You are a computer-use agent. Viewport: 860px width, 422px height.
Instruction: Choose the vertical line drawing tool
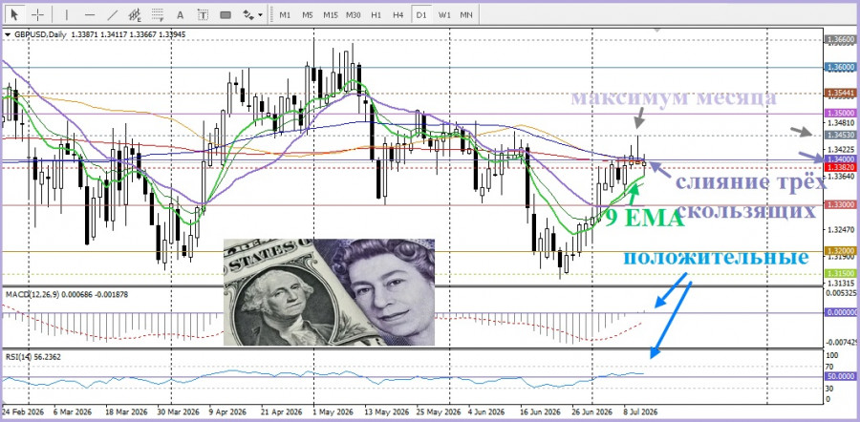pos(67,14)
